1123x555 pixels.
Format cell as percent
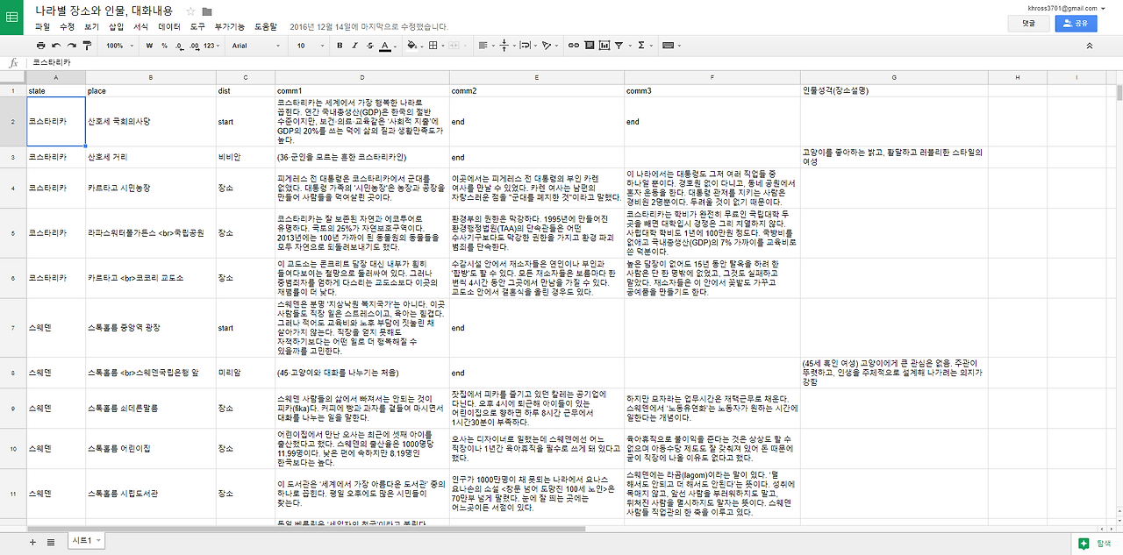click(x=163, y=45)
